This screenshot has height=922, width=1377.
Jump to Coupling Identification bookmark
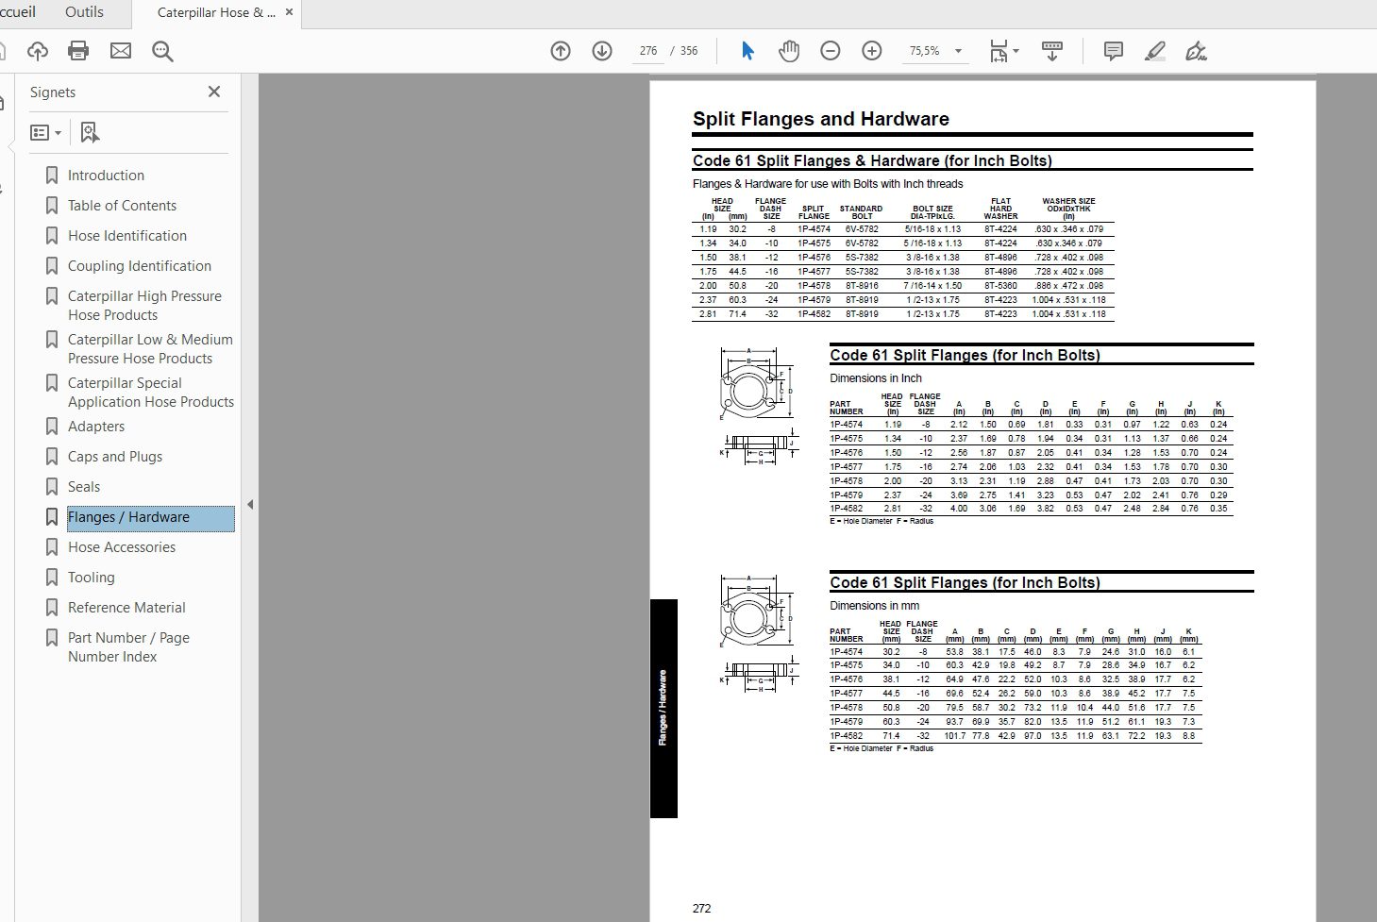click(140, 266)
